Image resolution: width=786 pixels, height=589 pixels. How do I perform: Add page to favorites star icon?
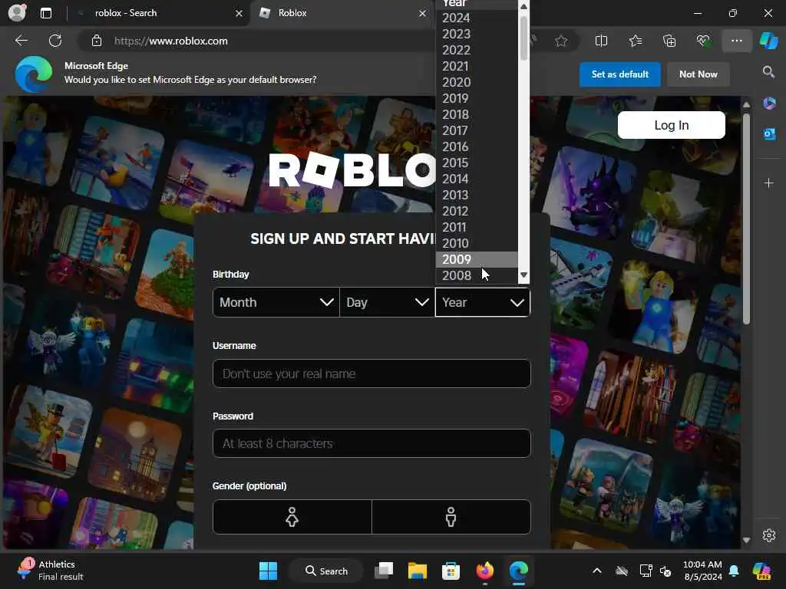click(x=561, y=41)
